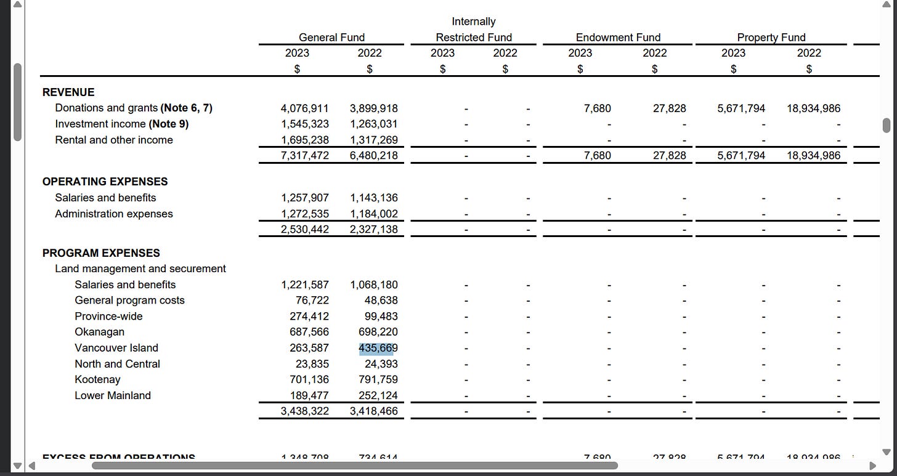Image resolution: width=897 pixels, height=476 pixels.
Task: Click the investment income value 1,545,323
Action: click(304, 124)
